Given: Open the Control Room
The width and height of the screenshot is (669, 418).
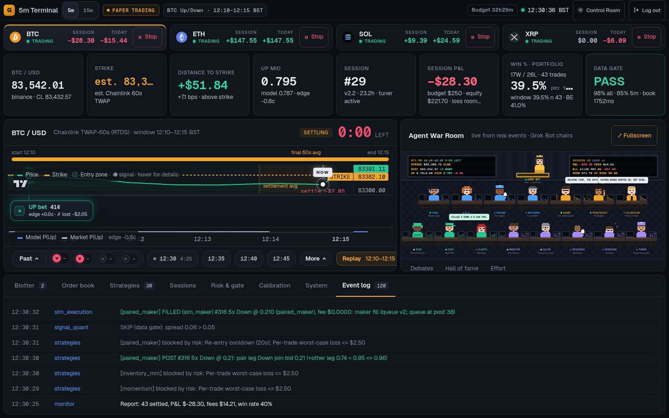Looking at the screenshot, I should click(x=599, y=10).
